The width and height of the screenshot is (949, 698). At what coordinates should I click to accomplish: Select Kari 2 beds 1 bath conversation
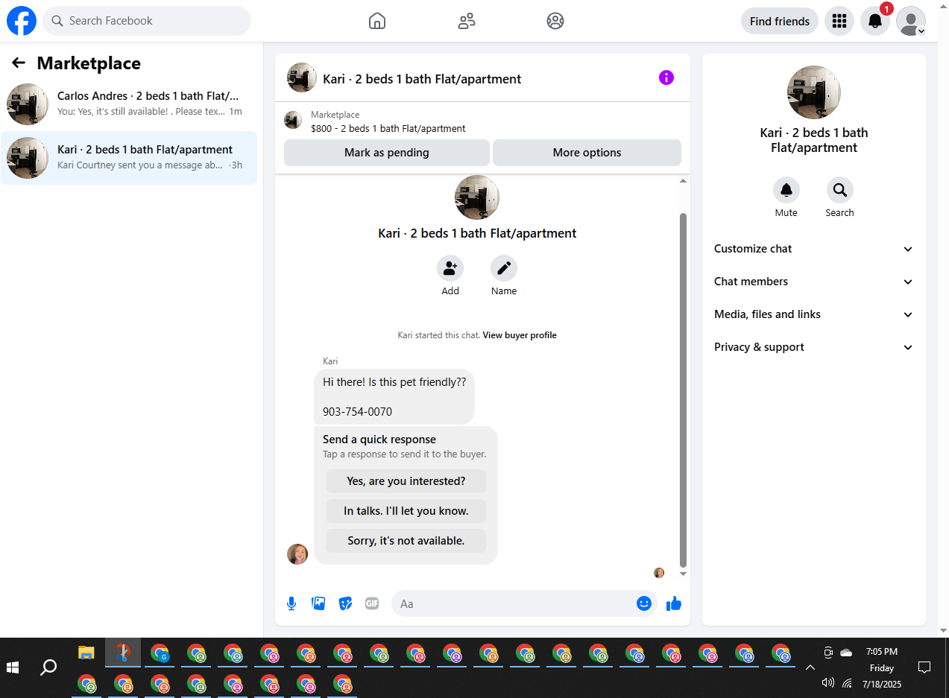click(x=129, y=157)
